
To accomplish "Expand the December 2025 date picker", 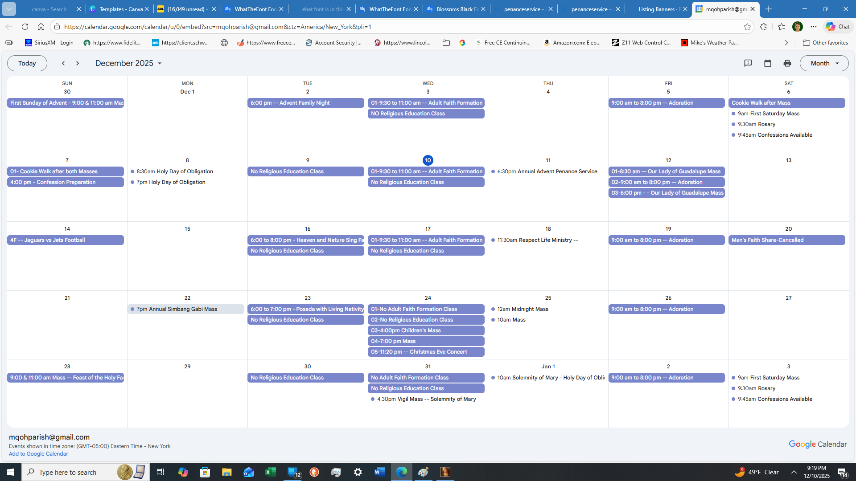I will coord(128,63).
